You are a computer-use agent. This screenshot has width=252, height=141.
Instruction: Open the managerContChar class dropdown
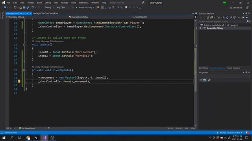100,17
